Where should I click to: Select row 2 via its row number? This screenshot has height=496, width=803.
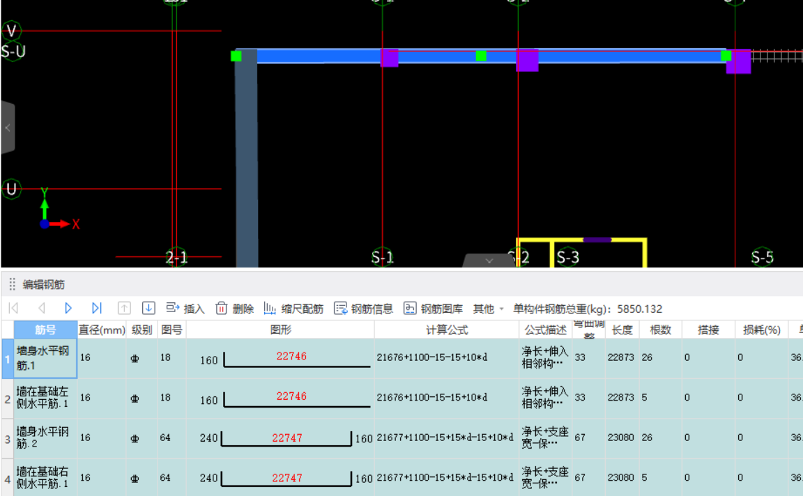(x=7, y=398)
